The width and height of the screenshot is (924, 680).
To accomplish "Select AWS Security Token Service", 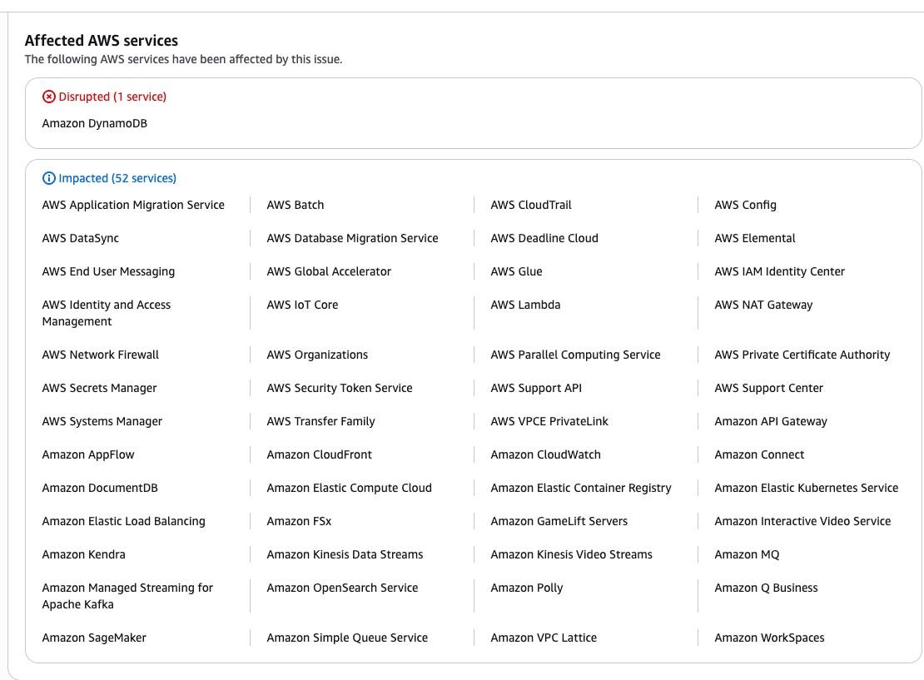I will tap(339, 389).
